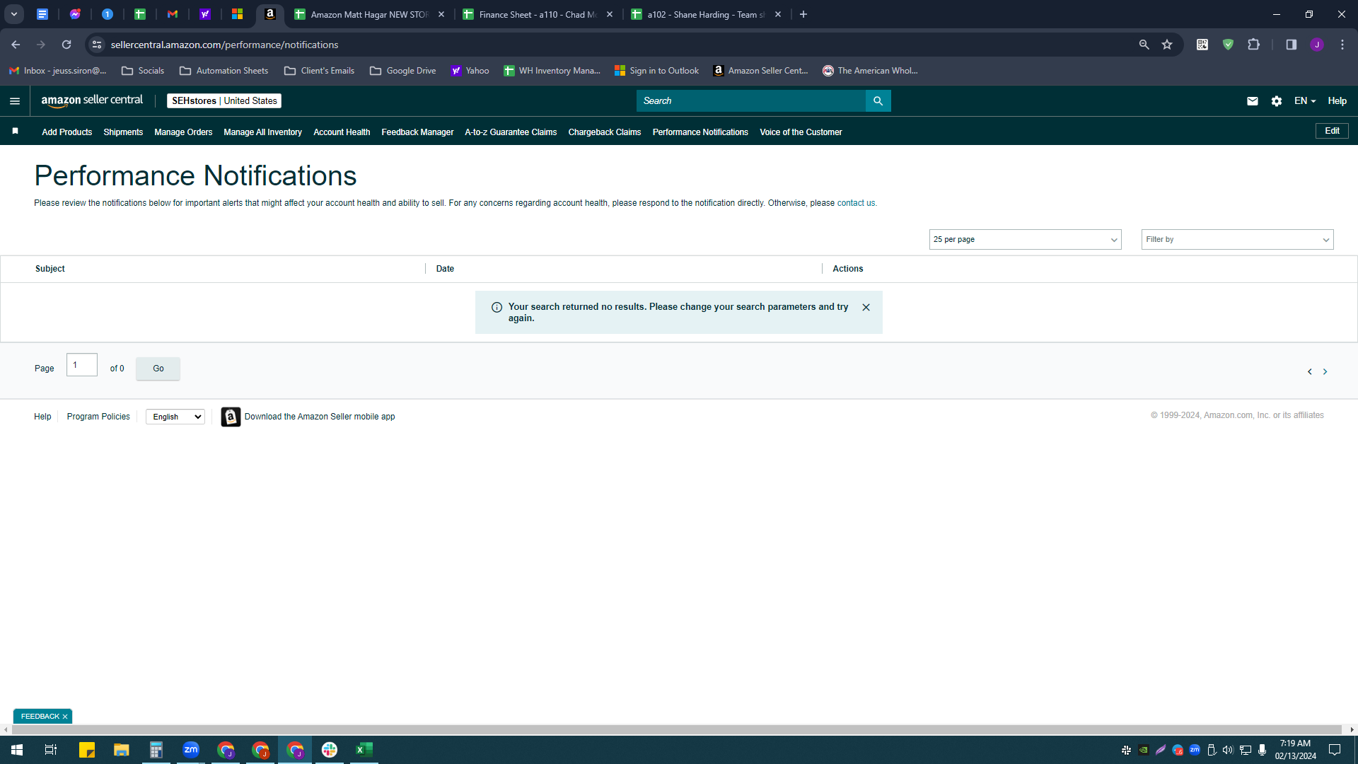Click the page number input field
Viewport: 1358px width, 764px height.
pos(82,365)
